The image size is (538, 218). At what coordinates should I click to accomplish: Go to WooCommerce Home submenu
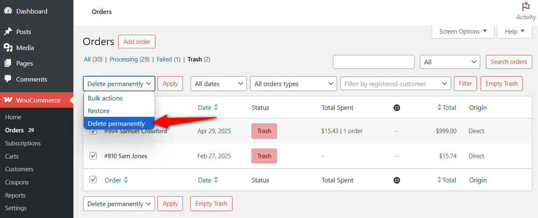[x=13, y=117]
